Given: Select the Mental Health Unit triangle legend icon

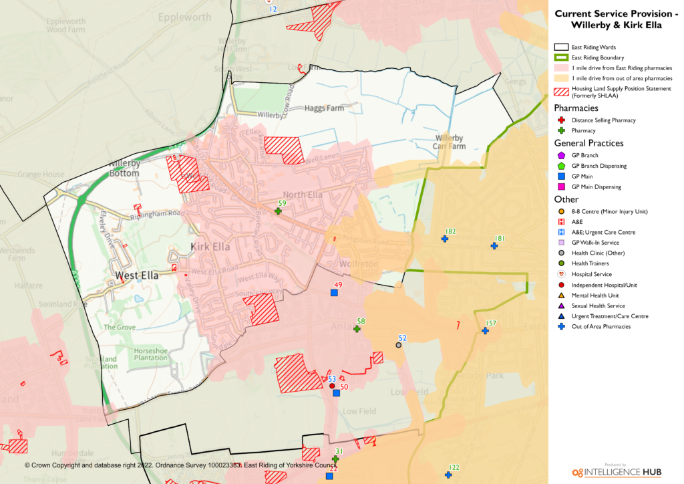Looking at the screenshot, I should point(561,295).
